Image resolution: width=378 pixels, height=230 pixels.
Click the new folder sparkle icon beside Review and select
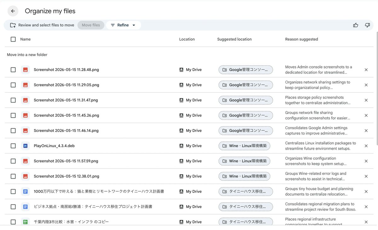(13, 25)
